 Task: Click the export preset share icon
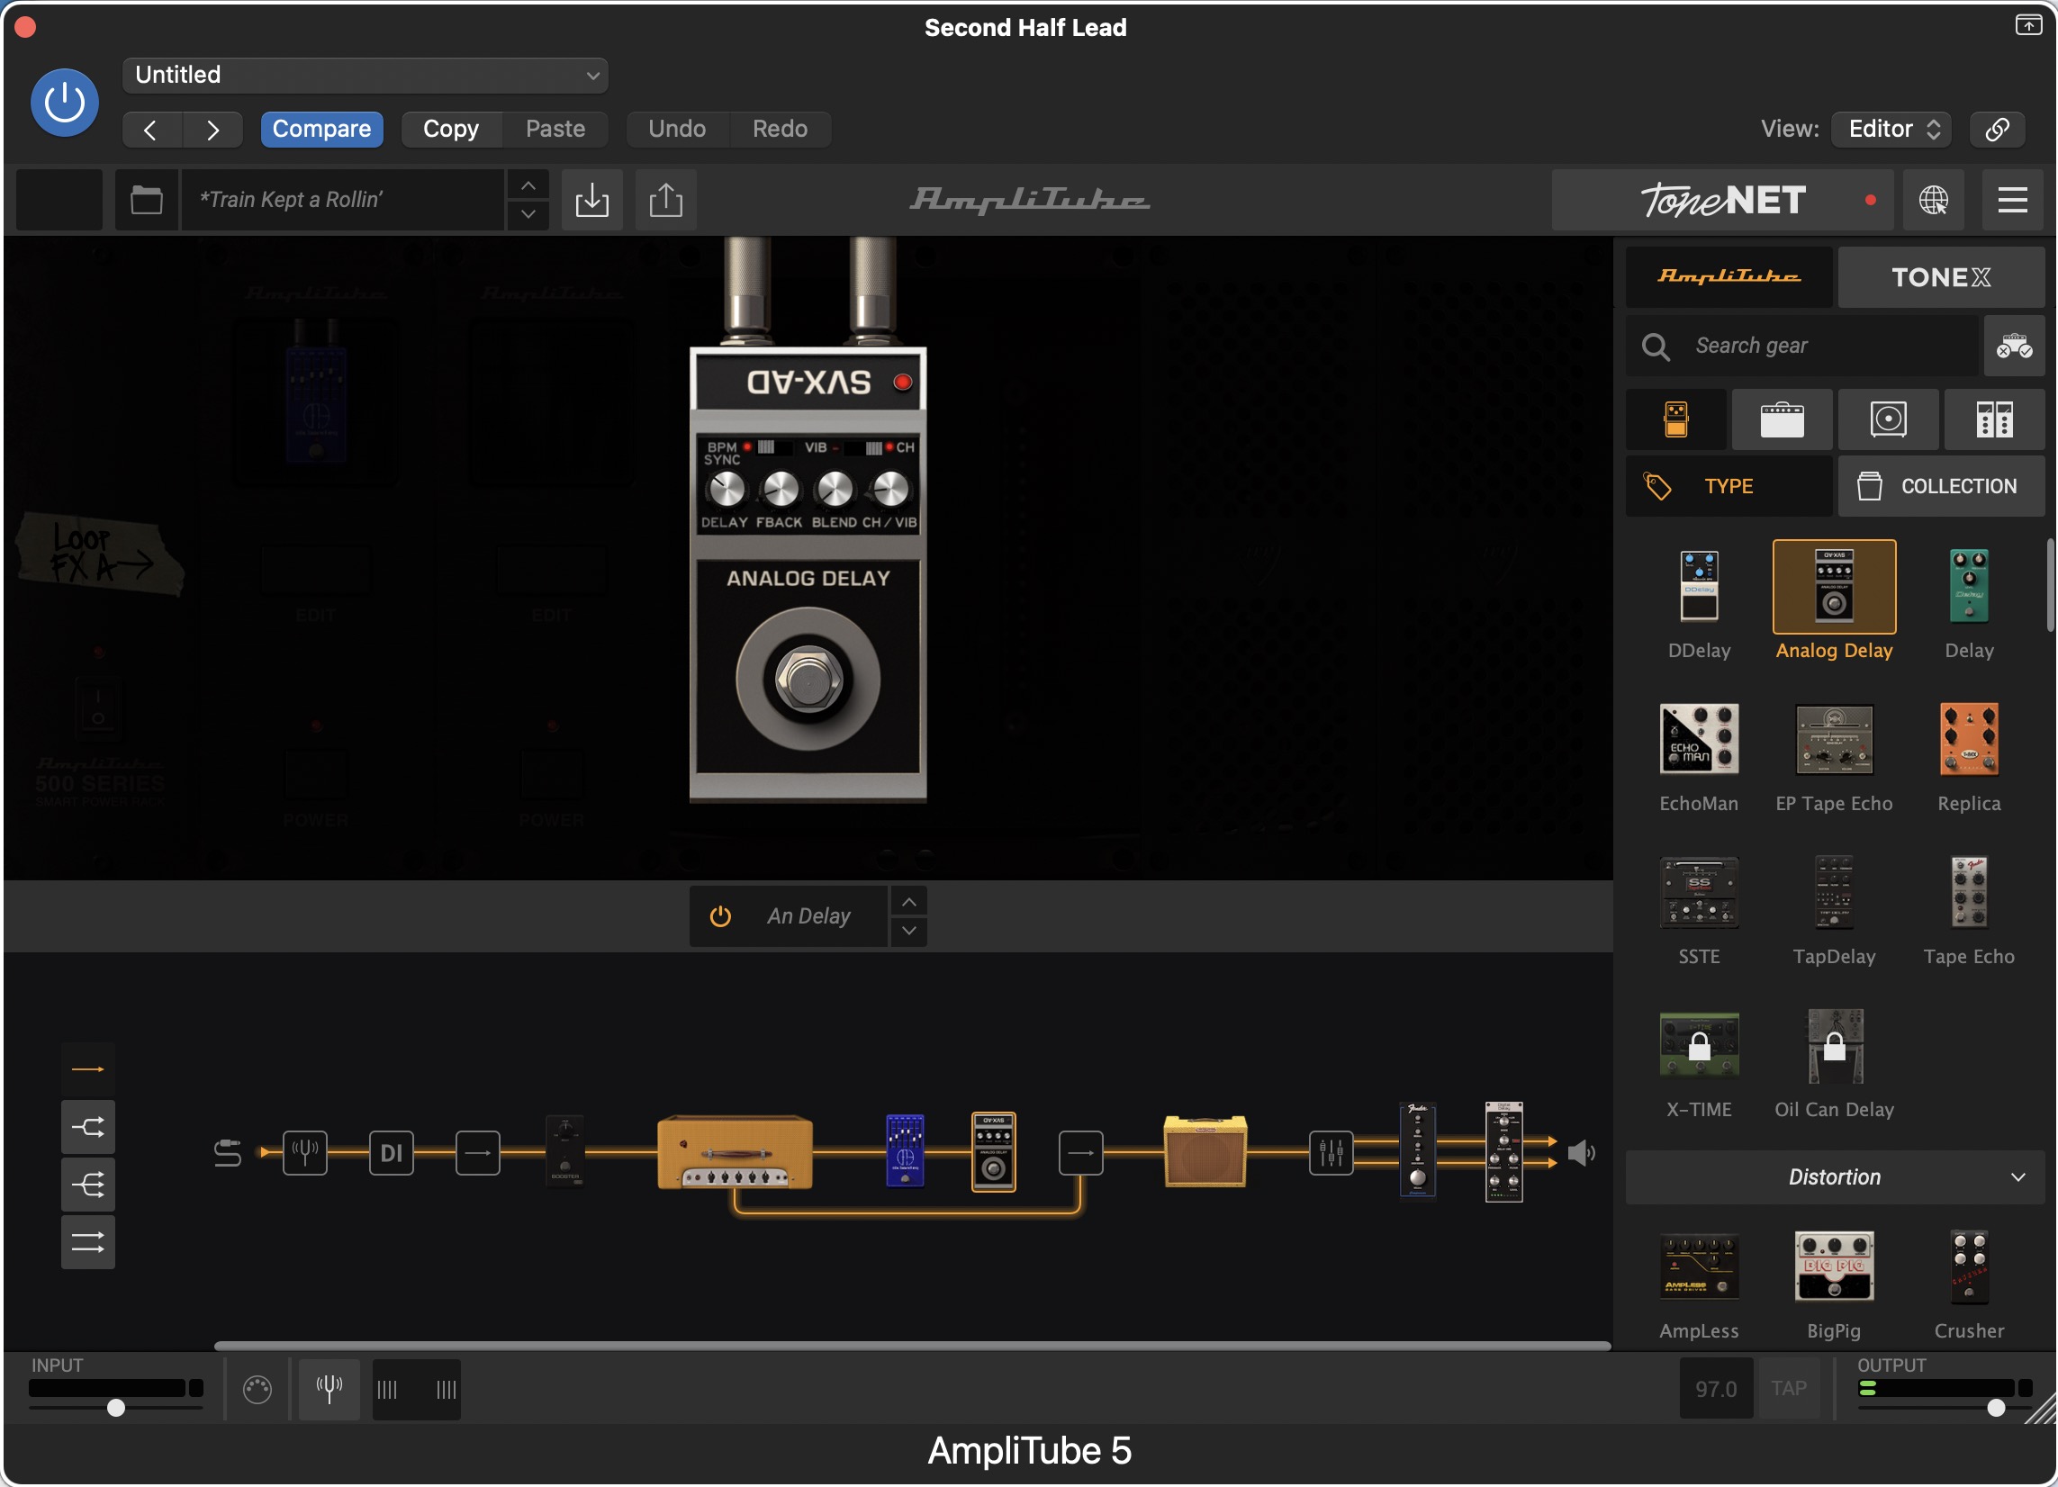665,200
